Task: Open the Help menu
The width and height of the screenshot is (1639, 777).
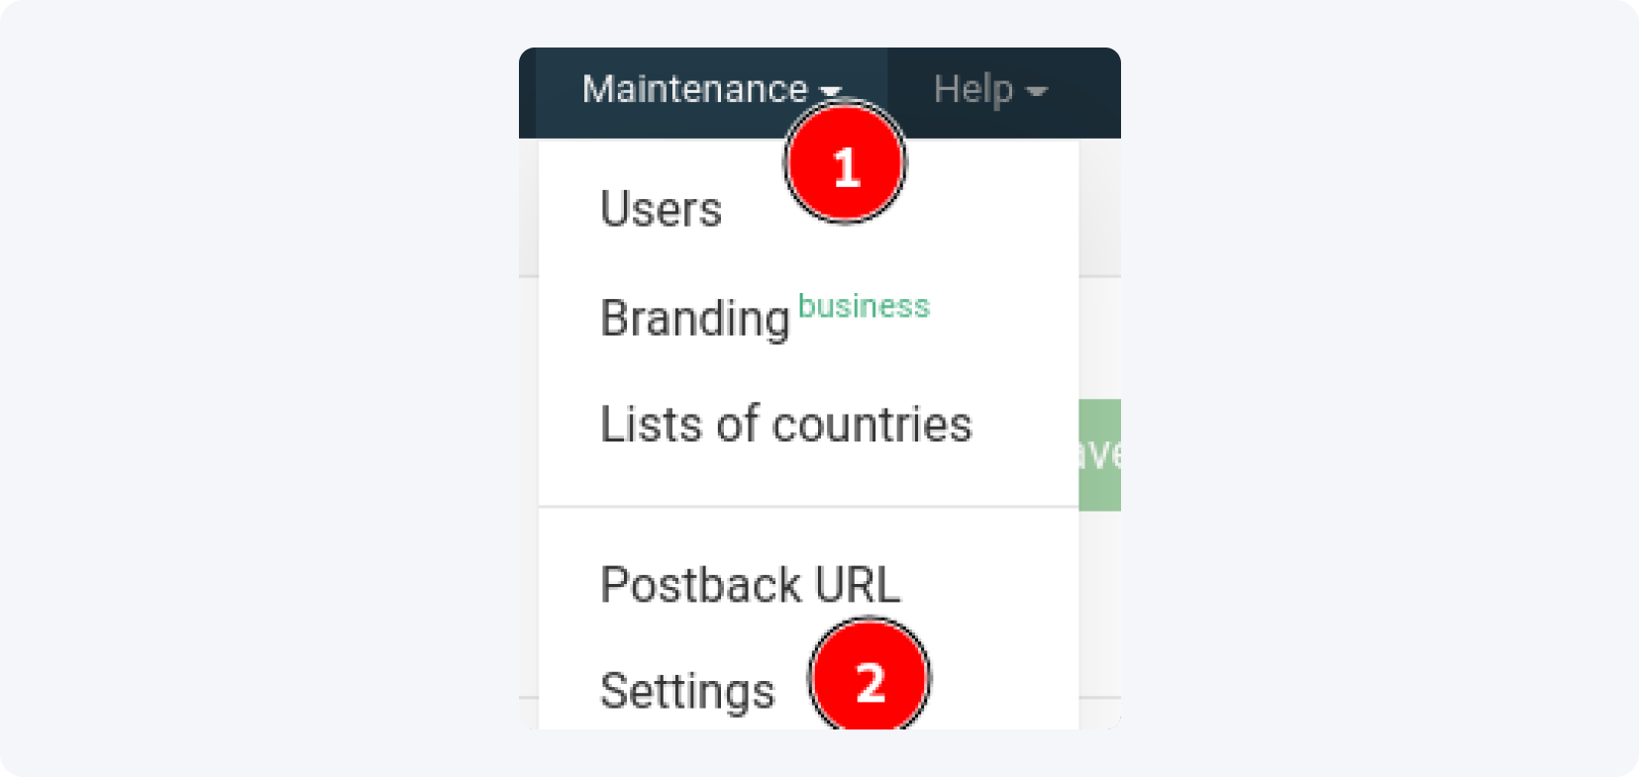Action: point(973,90)
